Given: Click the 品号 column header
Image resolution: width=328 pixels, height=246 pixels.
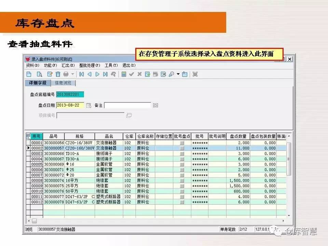Looking at the screenshot, I should point(53,136).
